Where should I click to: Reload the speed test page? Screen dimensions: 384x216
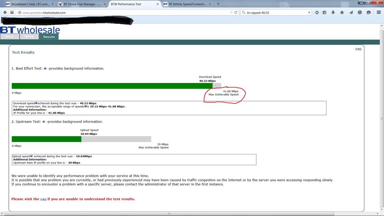pyautogui.click(x=236, y=12)
